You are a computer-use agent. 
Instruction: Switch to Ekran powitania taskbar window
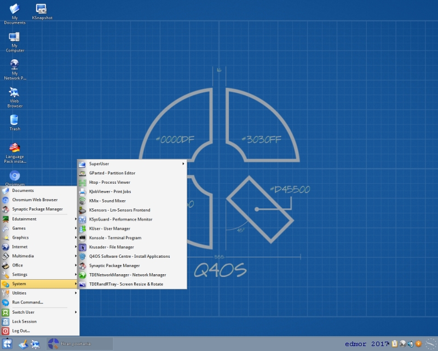tap(80, 344)
